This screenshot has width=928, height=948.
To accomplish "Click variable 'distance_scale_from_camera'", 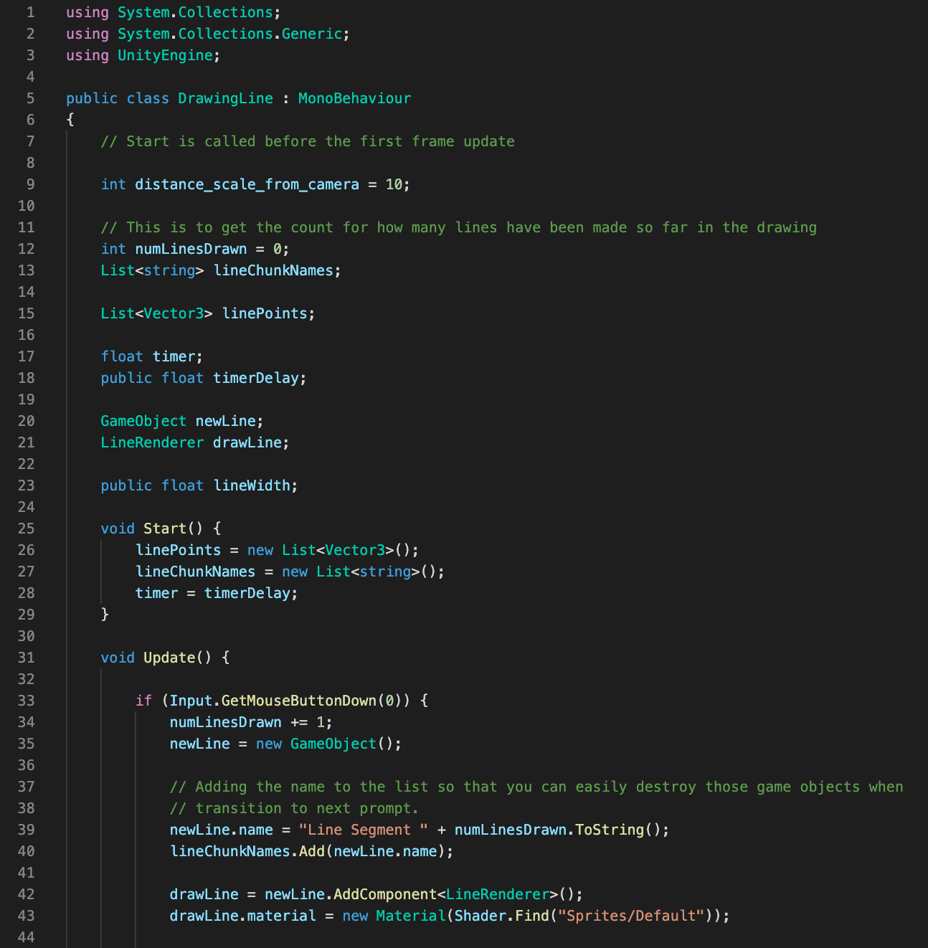I will (x=247, y=184).
